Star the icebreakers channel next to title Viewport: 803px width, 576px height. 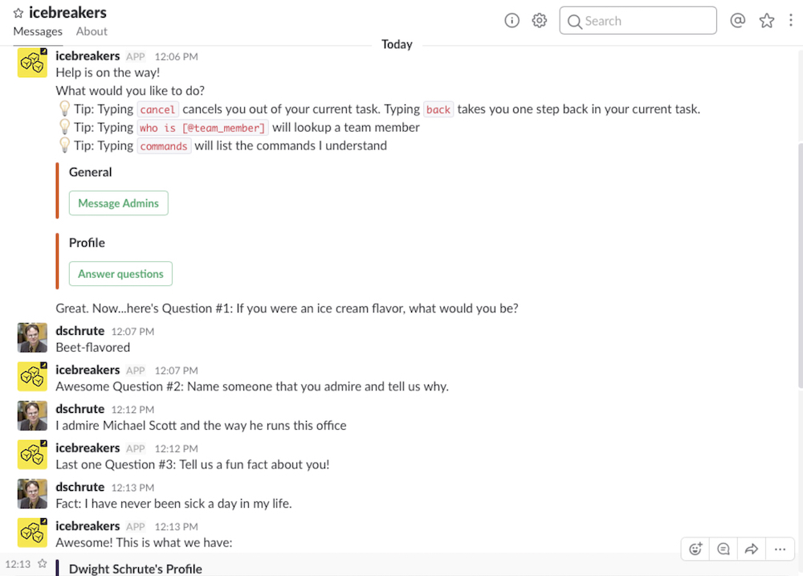coord(18,13)
